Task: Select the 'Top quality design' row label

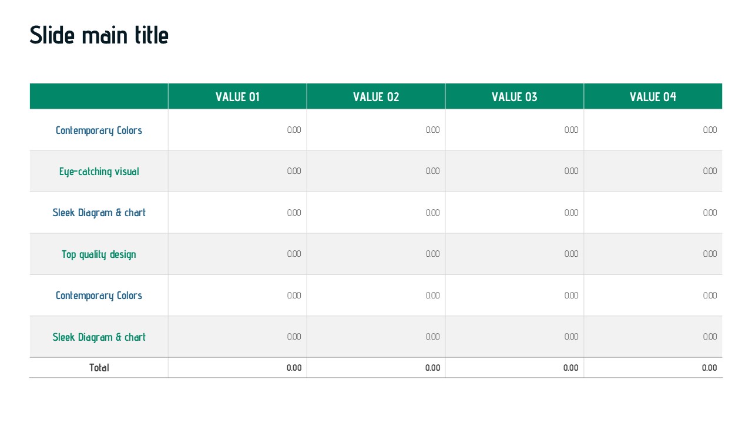Action: tap(99, 254)
